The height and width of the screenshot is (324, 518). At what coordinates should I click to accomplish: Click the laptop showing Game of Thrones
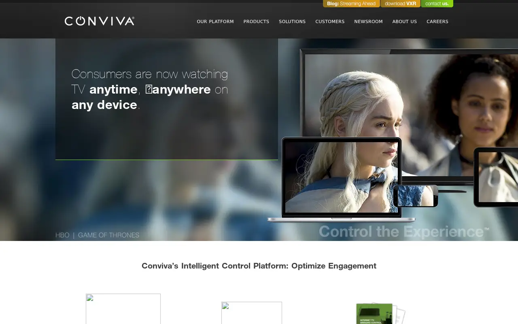pyautogui.click(x=341, y=179)
